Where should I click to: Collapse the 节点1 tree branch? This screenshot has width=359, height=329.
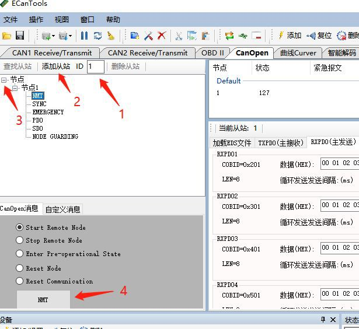point(16,87)
